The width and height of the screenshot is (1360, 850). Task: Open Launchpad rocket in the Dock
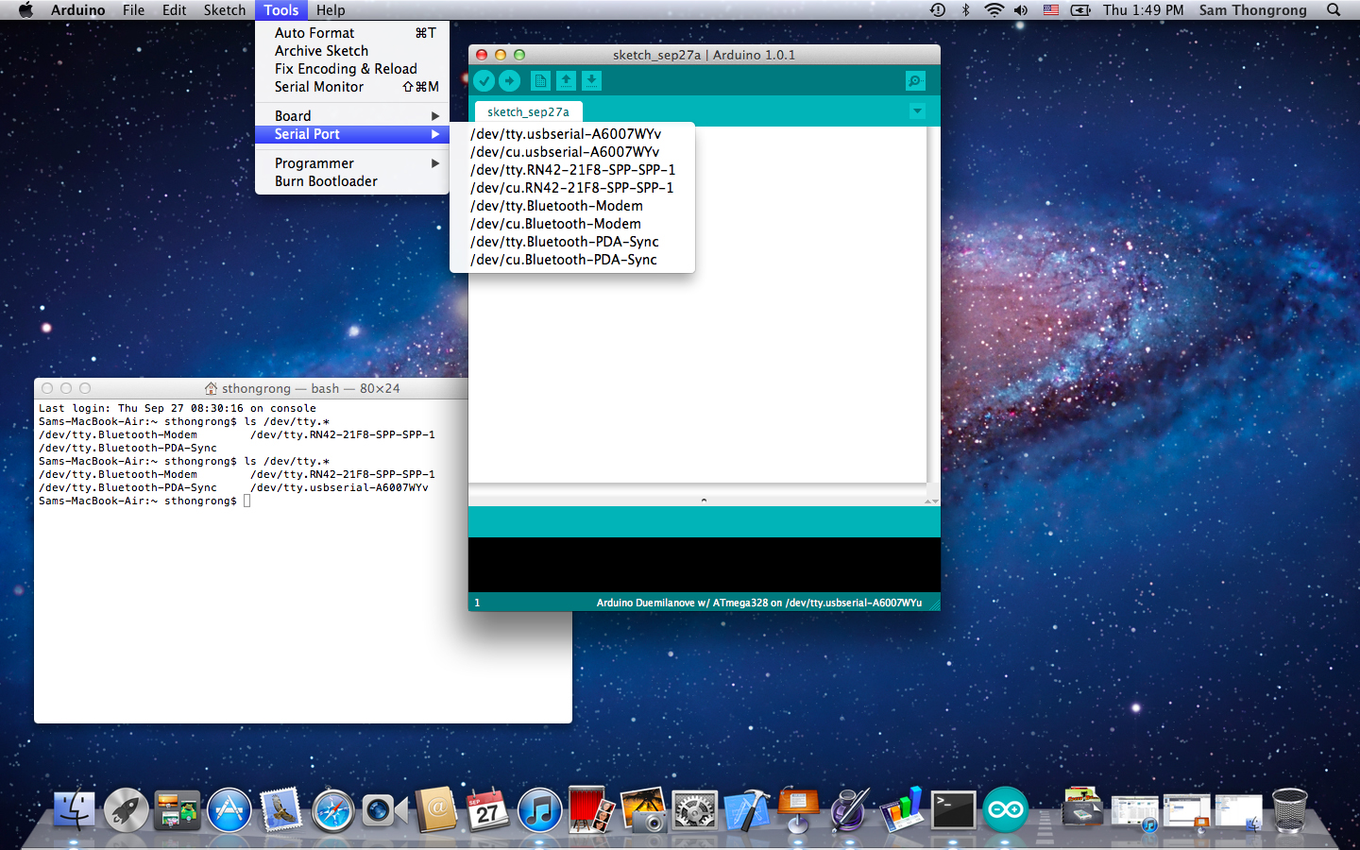(126, 810)
